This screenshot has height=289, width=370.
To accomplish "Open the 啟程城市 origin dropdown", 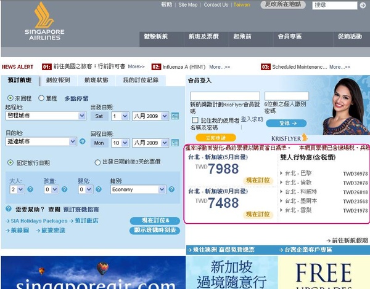I will tap(46, 116).
